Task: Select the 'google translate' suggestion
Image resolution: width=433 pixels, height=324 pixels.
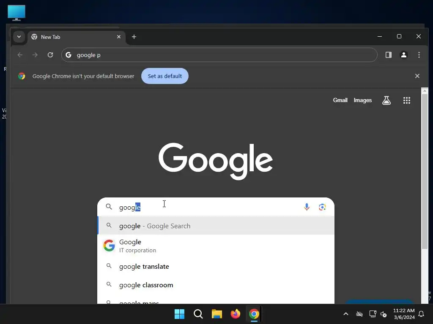Action: tap(216, 267)
